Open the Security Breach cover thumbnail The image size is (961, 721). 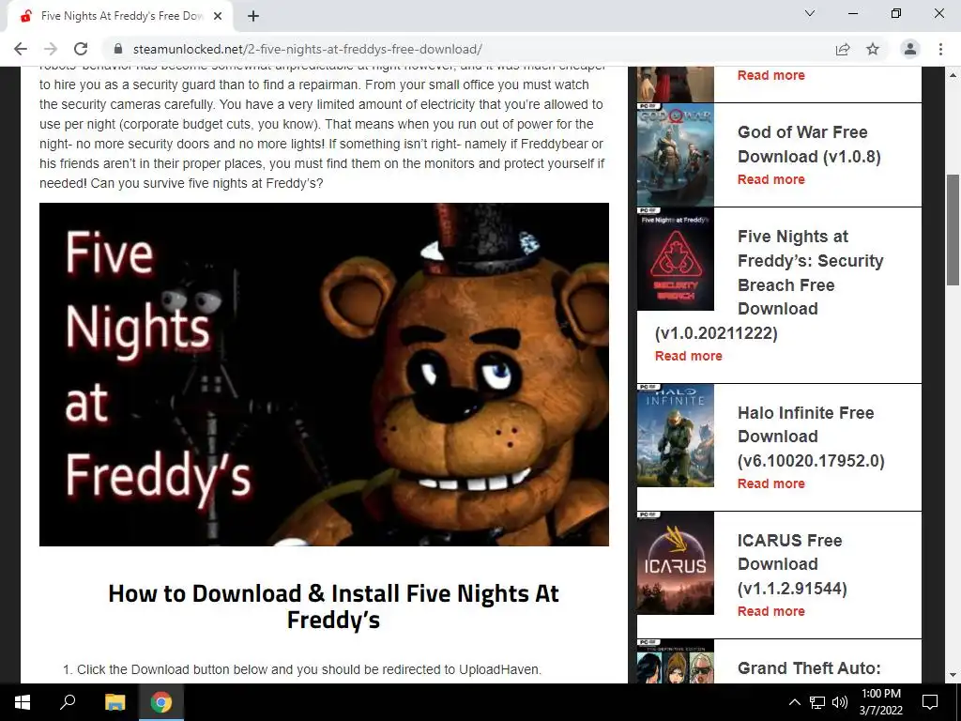coord(676,259)
